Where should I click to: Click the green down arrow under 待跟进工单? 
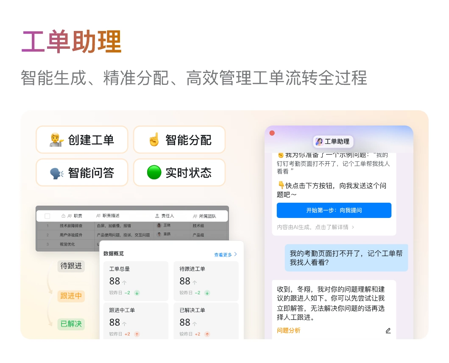pyautogui.click(x=207, y=293)
